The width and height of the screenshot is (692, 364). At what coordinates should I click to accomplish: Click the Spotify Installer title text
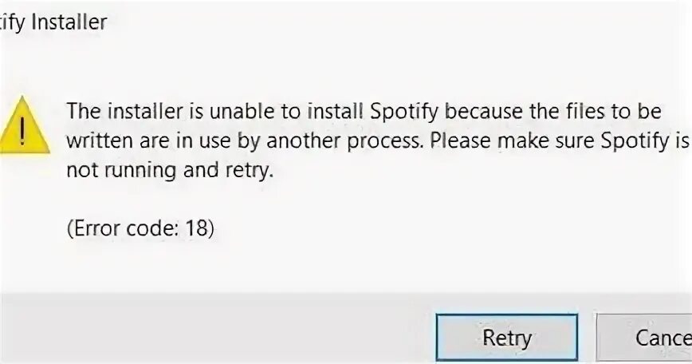53,22
